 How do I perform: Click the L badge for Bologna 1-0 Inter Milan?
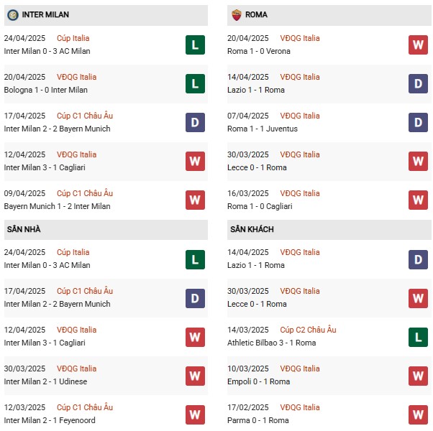[x=195, y=84]
